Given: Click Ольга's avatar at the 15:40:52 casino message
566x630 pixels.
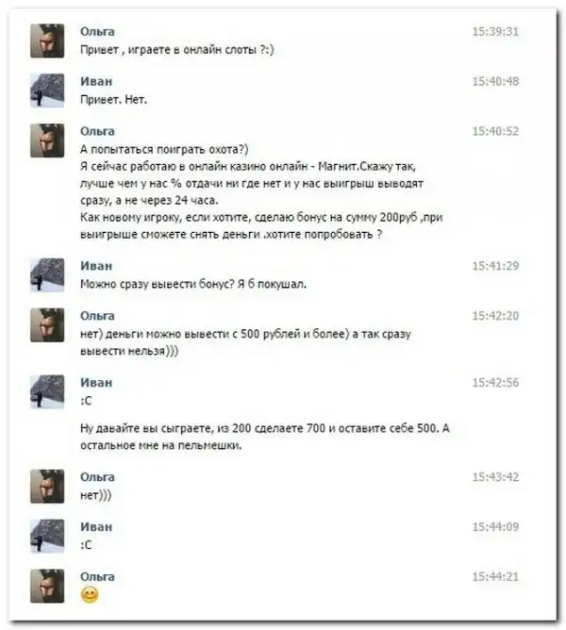Looking at the screenshot, I should click(x=47, y=141).
